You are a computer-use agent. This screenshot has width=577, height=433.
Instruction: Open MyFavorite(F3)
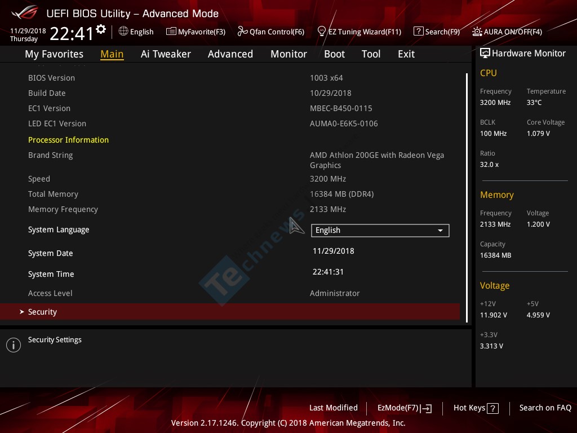[196, 32]
